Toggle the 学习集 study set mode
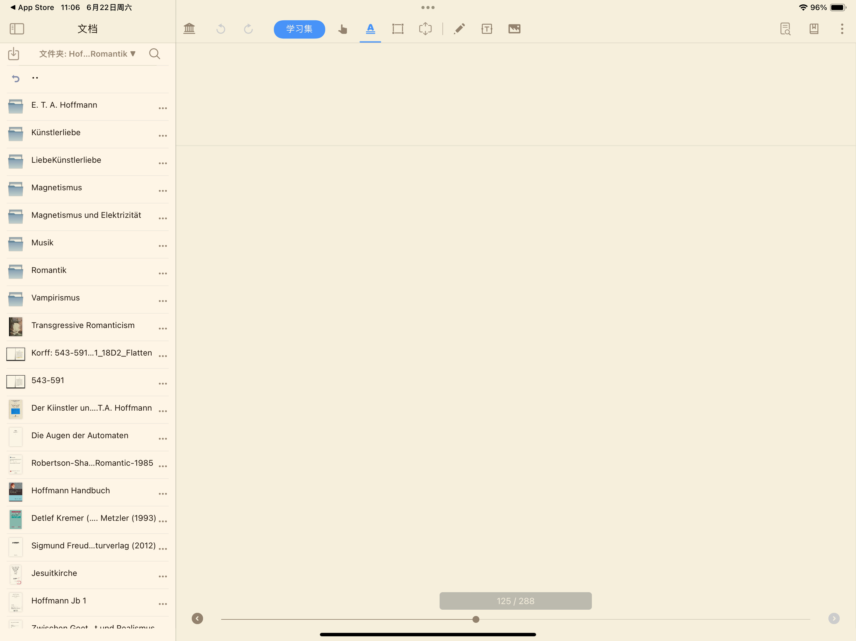 299,29
